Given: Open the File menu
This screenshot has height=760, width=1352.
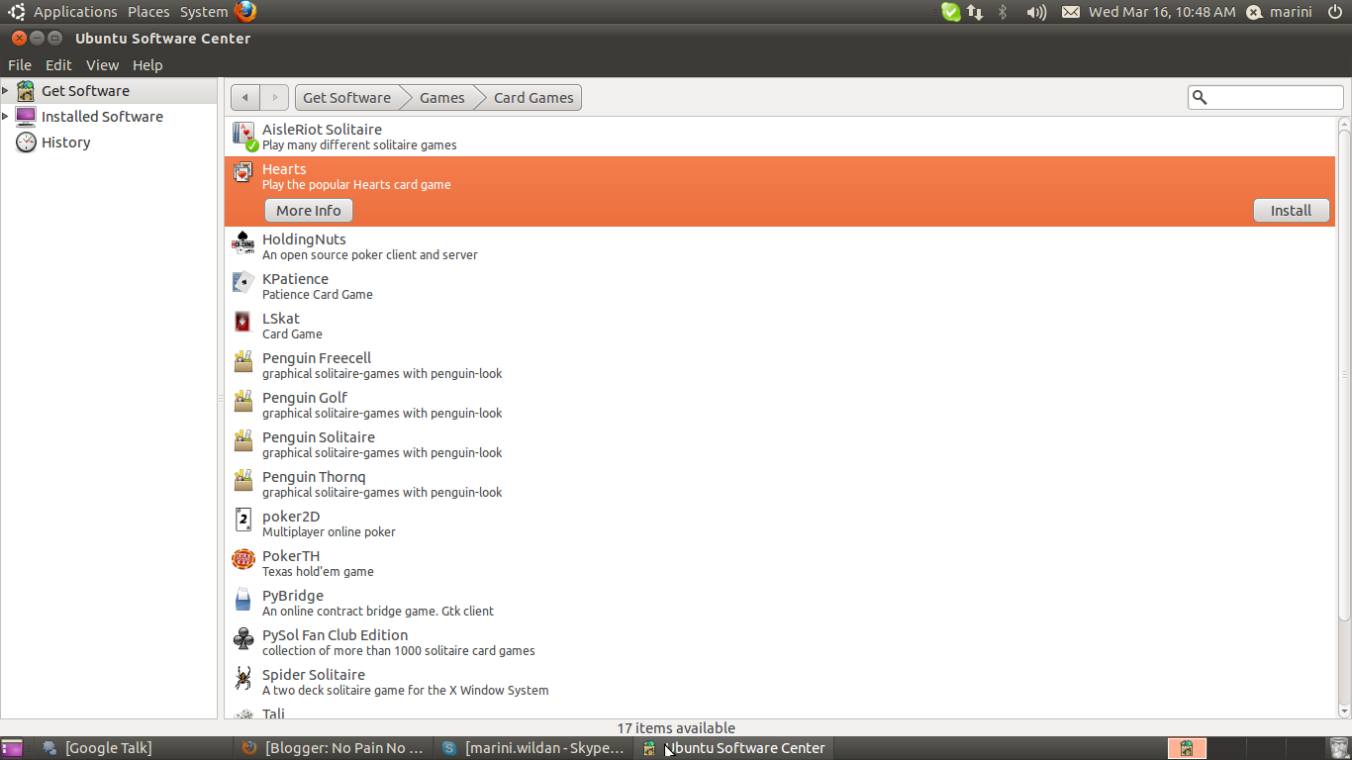Looking at the screenshot, I should pyautogui.click(x=20, y=65).
